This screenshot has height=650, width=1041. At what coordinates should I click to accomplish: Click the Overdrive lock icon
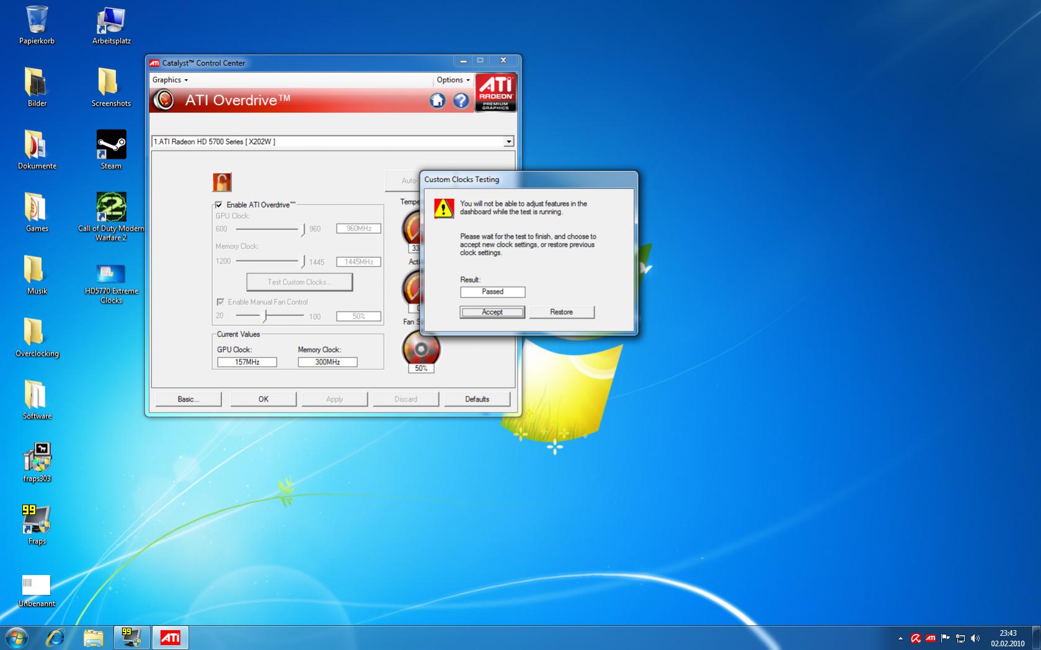point(222,182)
